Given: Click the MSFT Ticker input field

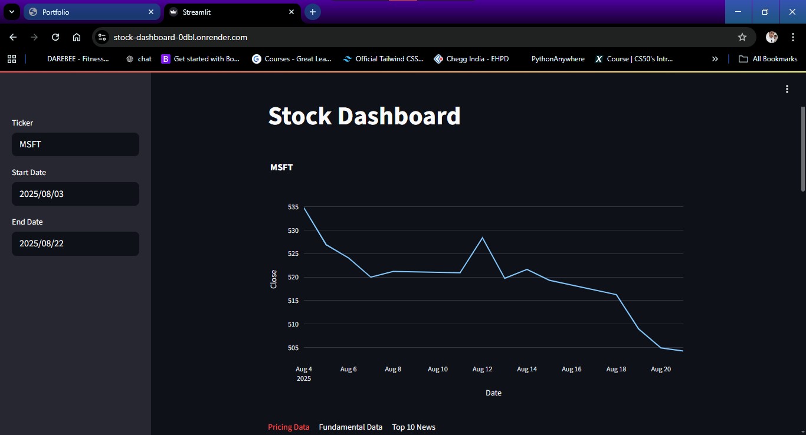Looking at the screenshot, I should point(76,144).
